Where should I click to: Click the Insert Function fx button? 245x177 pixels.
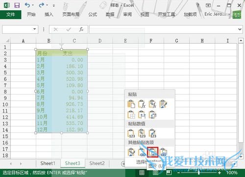[x=81, y=29]
